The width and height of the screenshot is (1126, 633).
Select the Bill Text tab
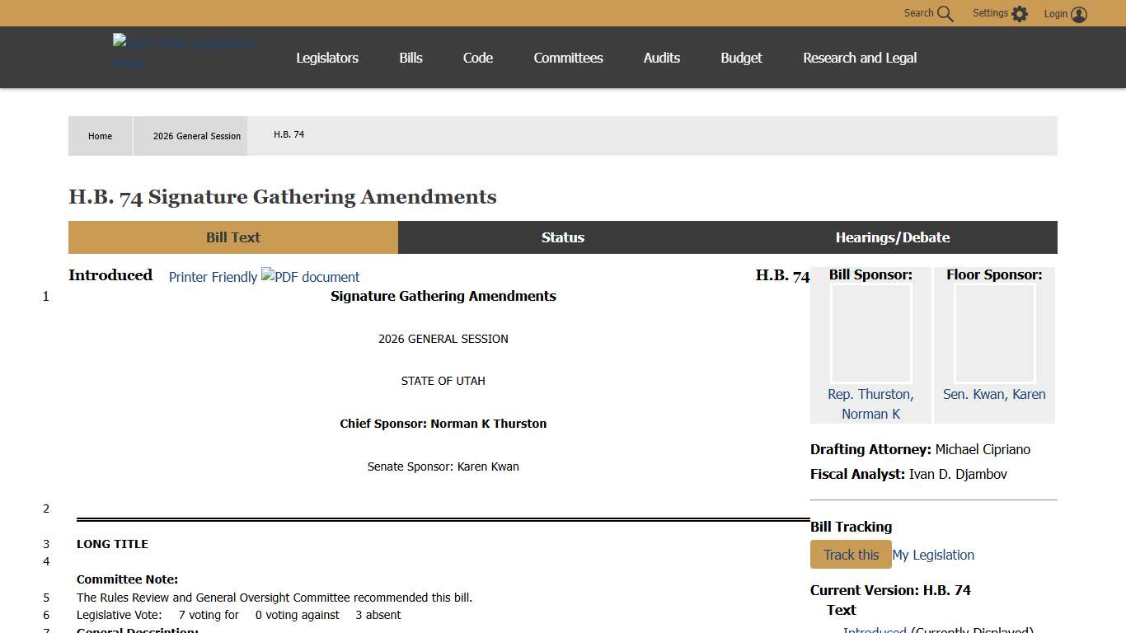point(232,237)
